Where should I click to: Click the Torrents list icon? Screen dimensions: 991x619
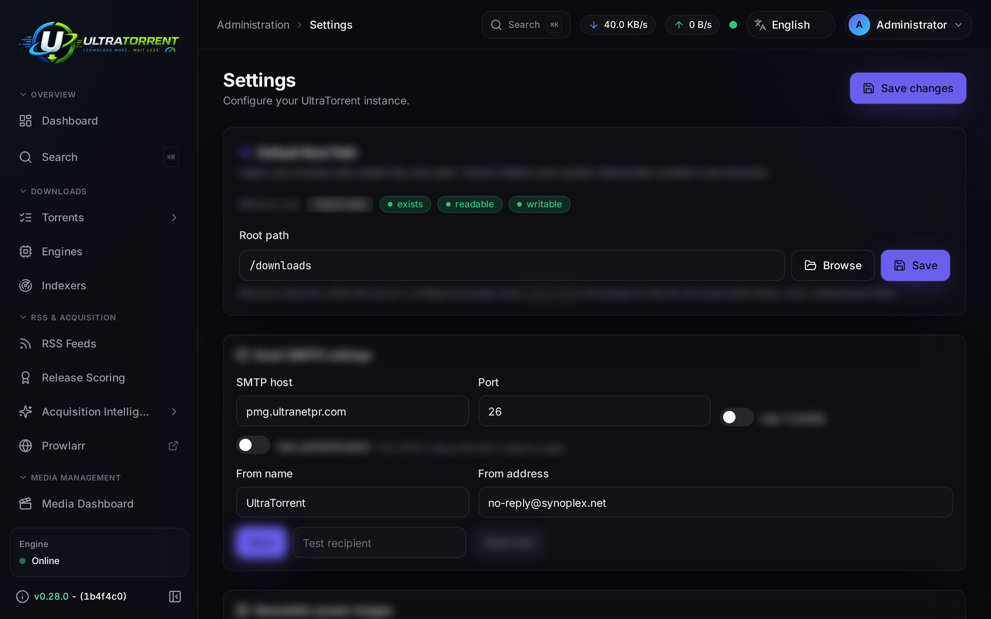(26, 217)
